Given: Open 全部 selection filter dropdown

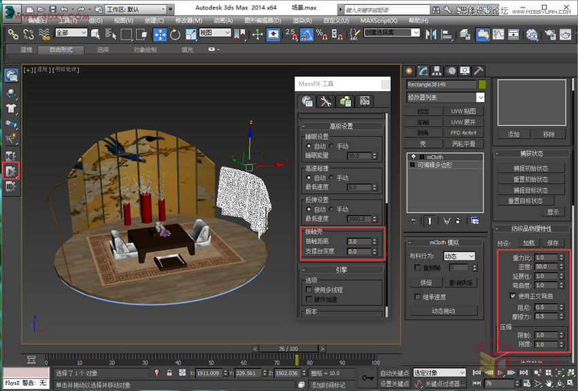Looking at the screenshot, I should pyautogui.click(x=71, y=33).
